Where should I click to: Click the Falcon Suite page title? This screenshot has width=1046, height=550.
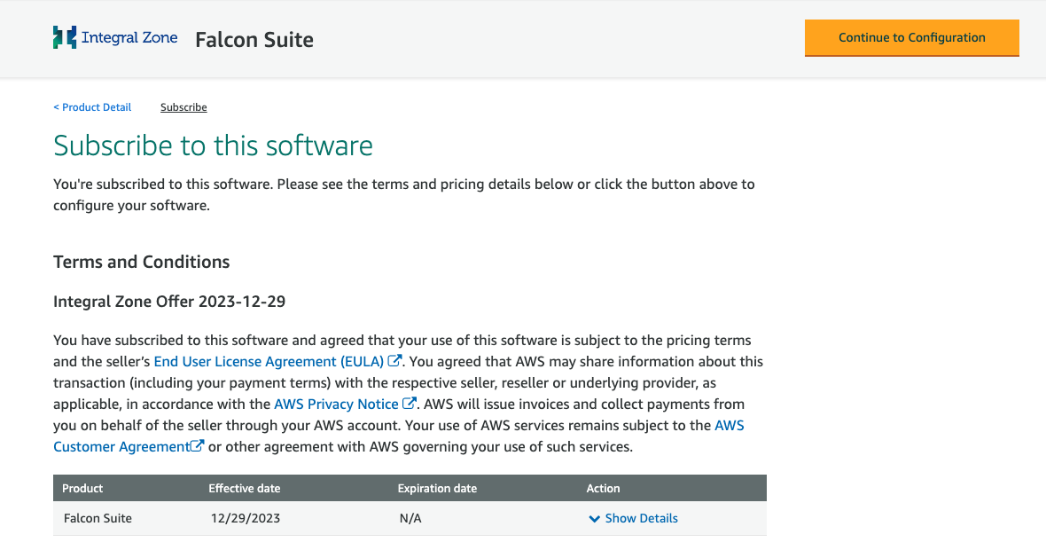point(254,39)
